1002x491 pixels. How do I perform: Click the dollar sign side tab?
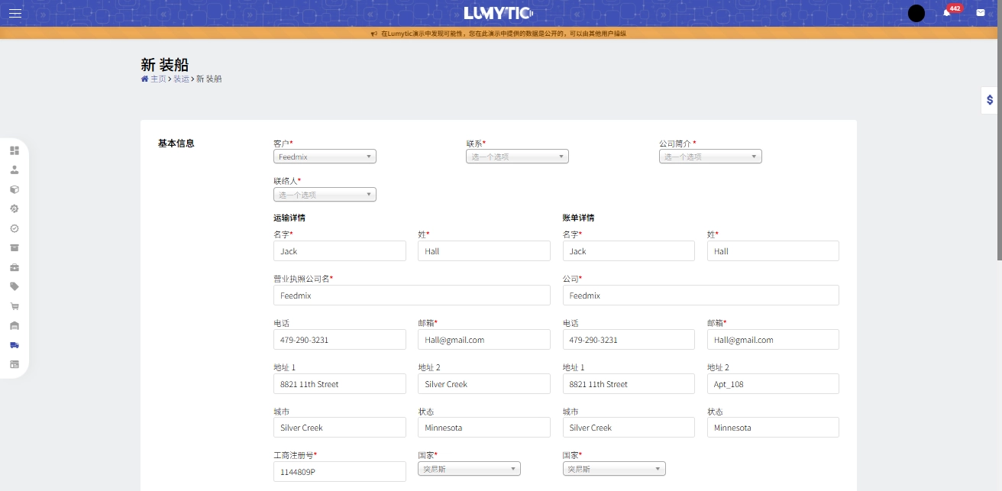pos(990,100)
